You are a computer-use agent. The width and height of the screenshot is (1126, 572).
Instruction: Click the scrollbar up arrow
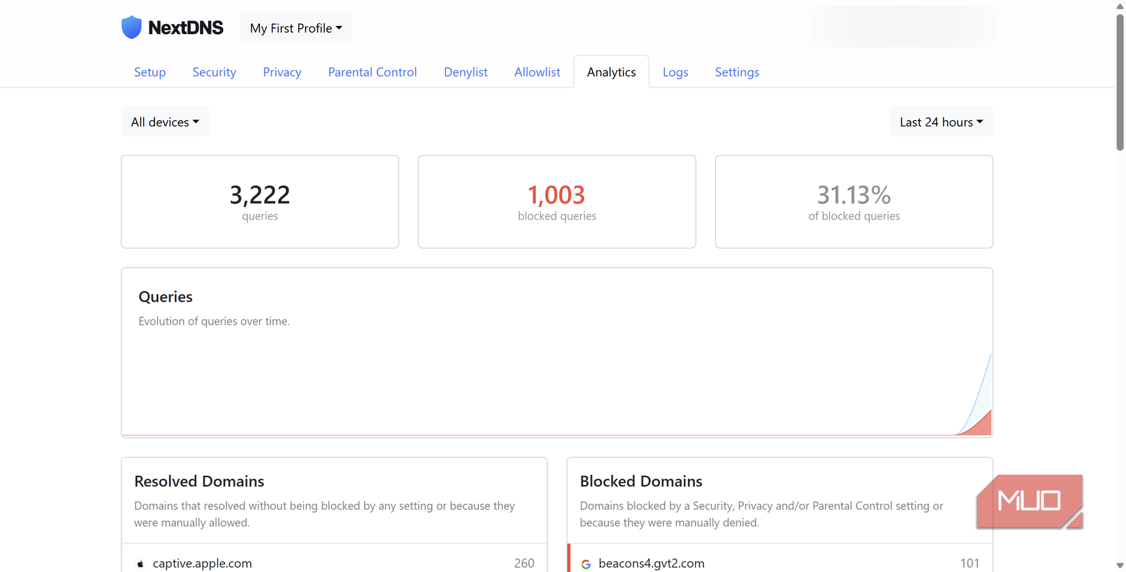[x=1120, y=5]
